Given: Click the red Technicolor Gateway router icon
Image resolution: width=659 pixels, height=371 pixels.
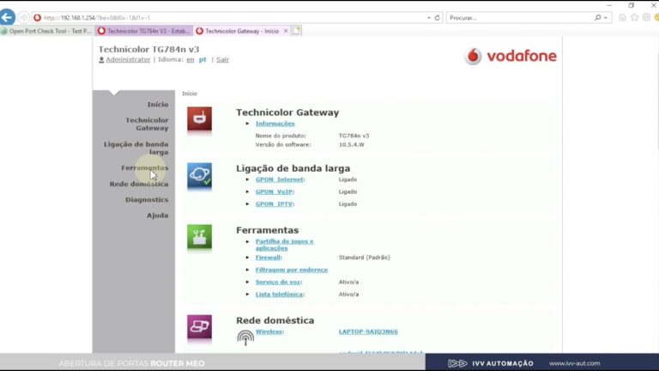Looking at the screenshot, I should [x=199, y=119].
